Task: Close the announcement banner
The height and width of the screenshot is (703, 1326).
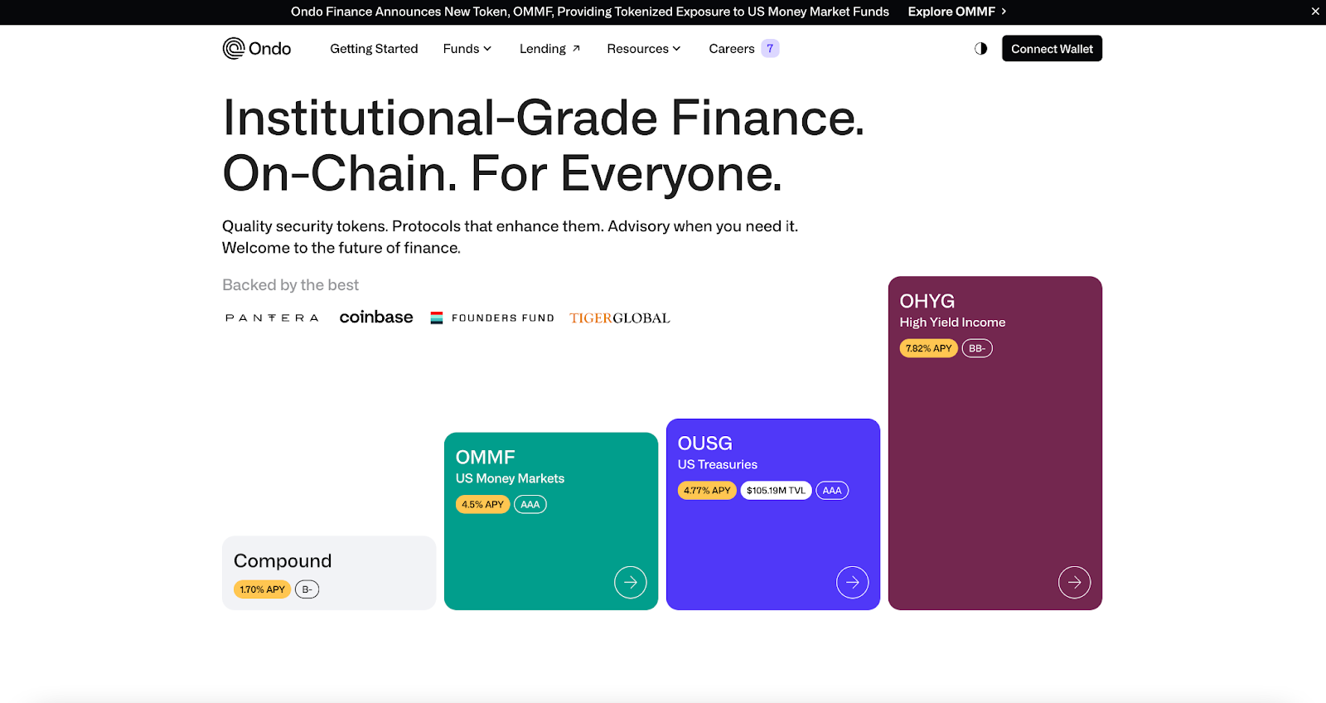Action: pyautogui.click(x=1315, y=12)
